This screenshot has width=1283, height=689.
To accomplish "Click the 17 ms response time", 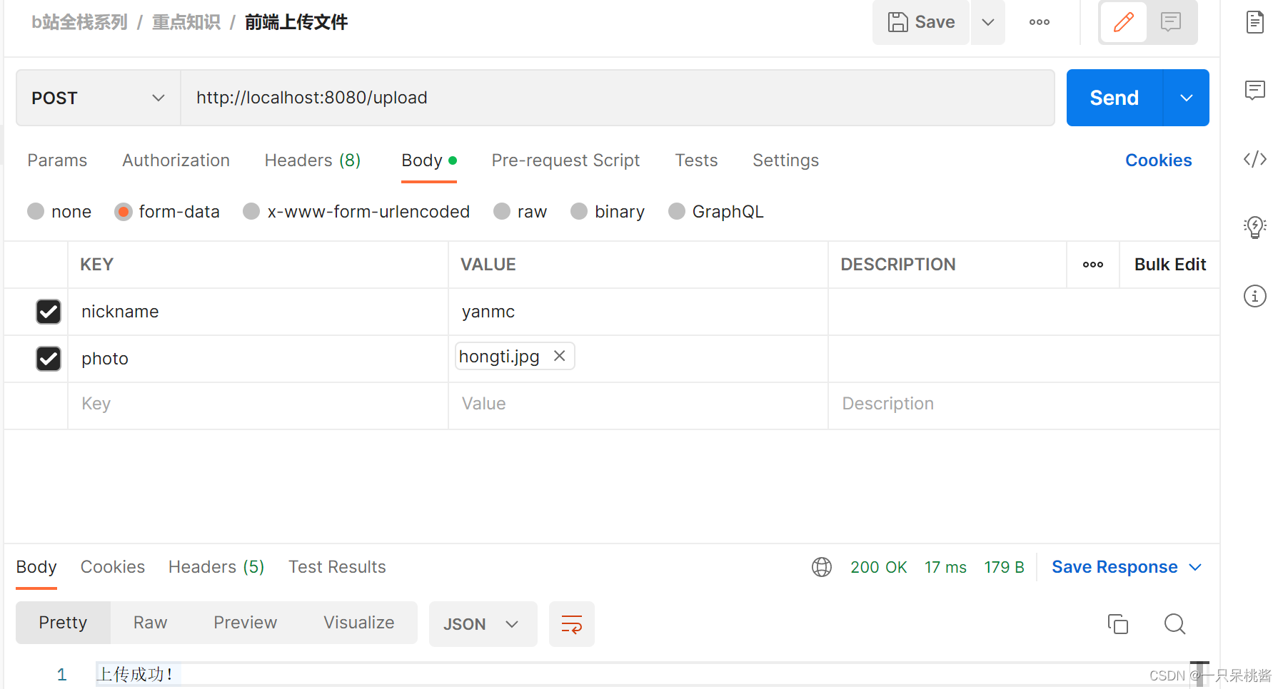I will (945, 567).
